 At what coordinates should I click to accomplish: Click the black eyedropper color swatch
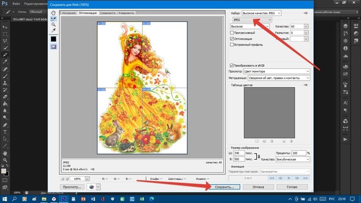(53, 39)
